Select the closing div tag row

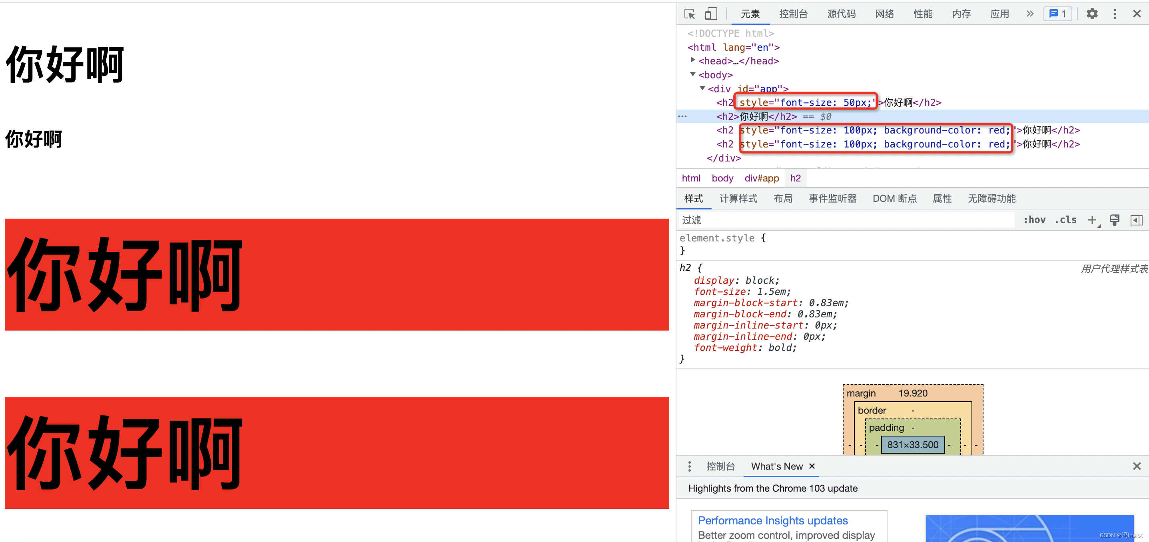pos(724,158)
